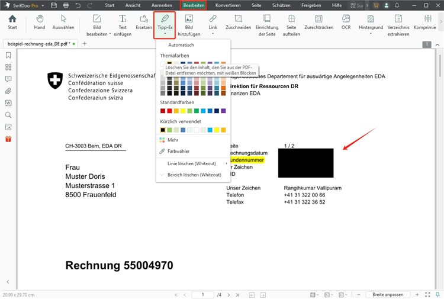Open the Bild bearbeiten tool
This screenshot has width=444, height=299.
coord(97,25)
